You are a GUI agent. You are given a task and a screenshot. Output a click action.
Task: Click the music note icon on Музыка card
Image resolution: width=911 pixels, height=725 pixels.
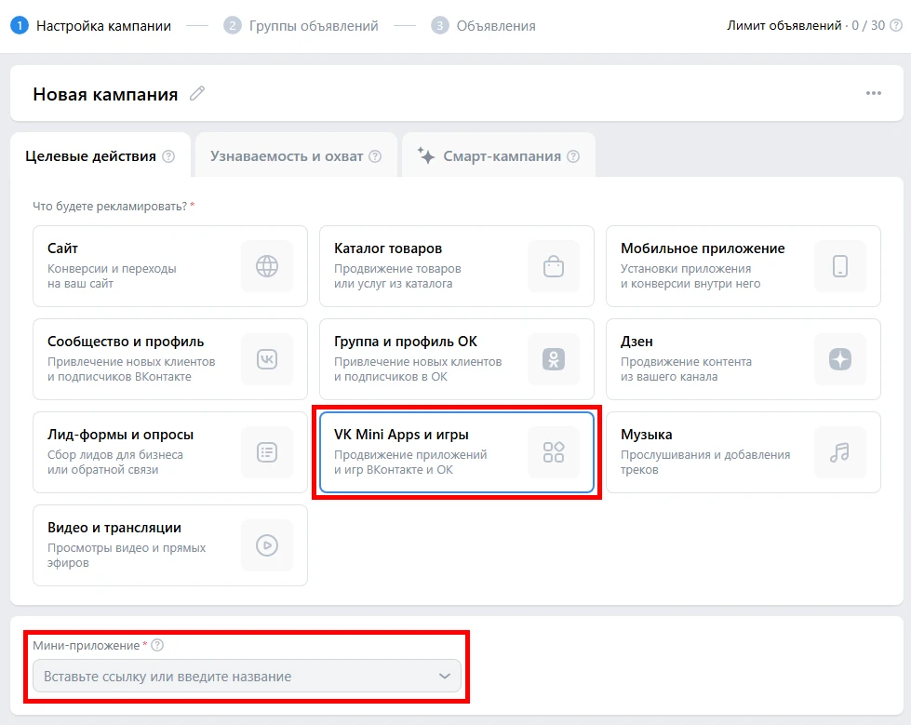(840, 452)
